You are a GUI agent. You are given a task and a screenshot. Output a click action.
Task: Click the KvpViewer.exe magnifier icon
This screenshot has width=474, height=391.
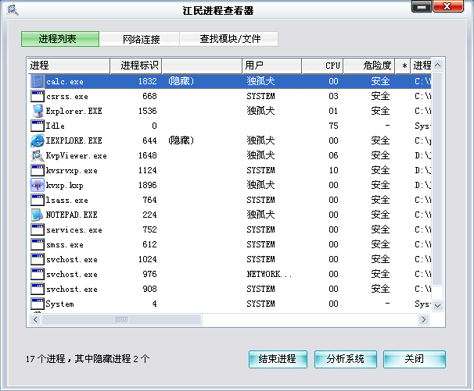pos(38,155)
